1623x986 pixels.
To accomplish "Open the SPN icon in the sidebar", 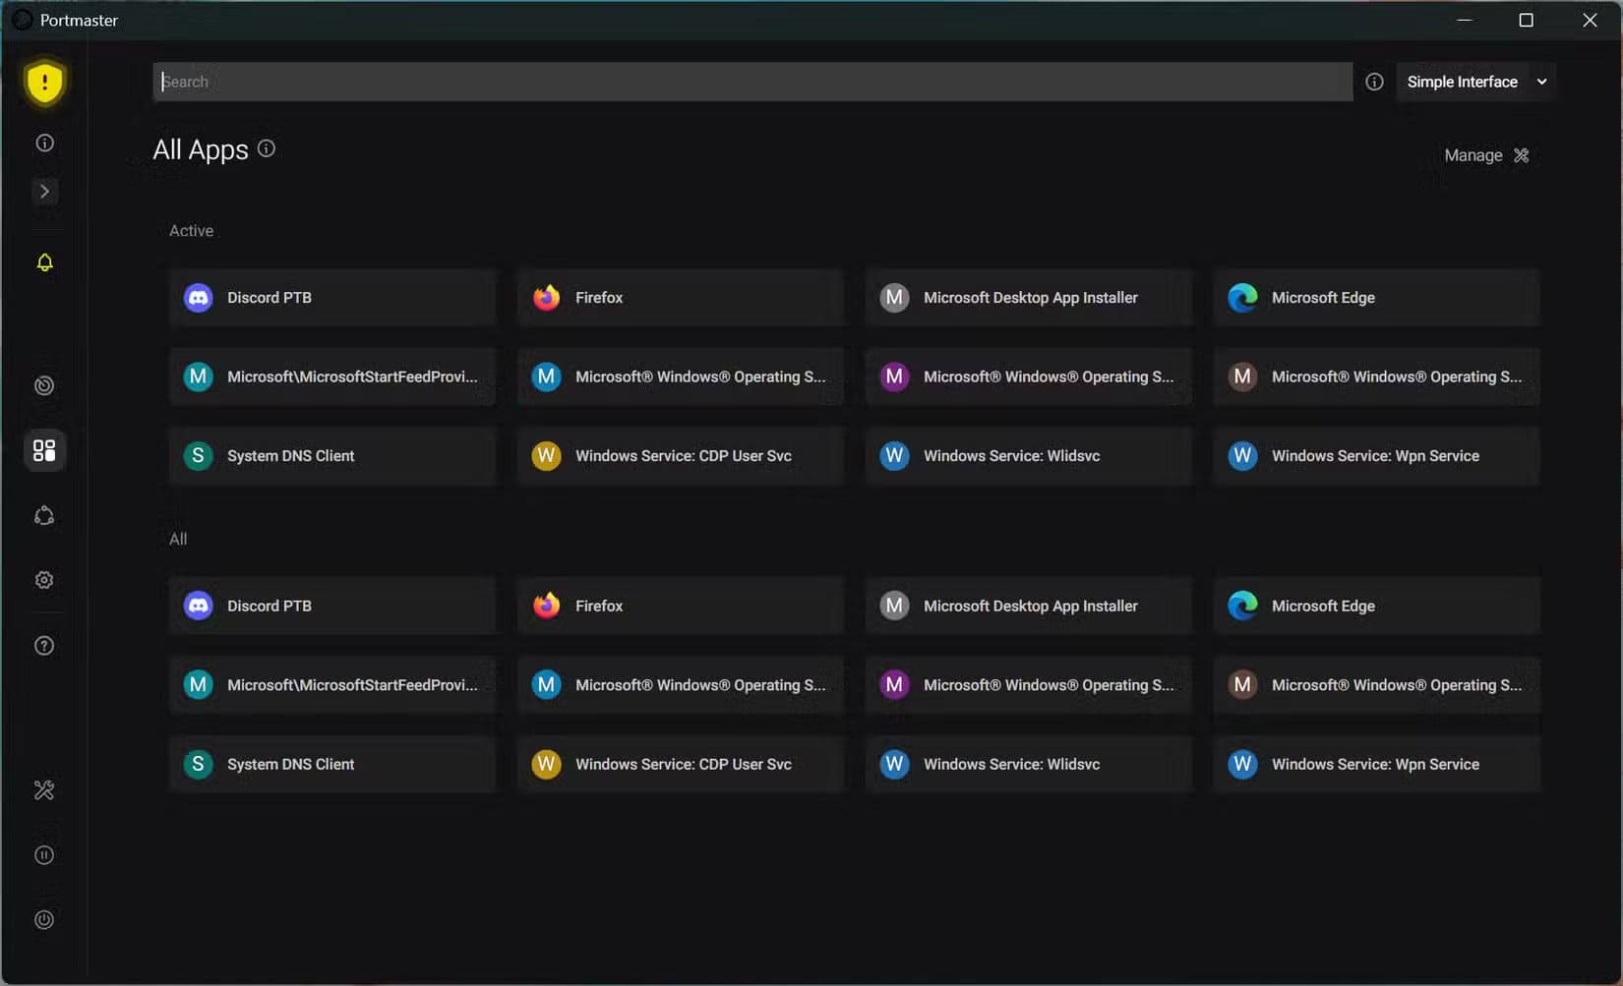I will pos(44,515).
